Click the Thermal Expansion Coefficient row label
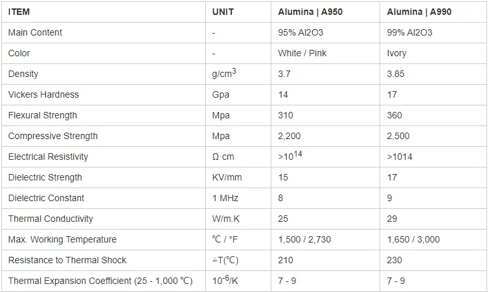 (x=100, y=281)
